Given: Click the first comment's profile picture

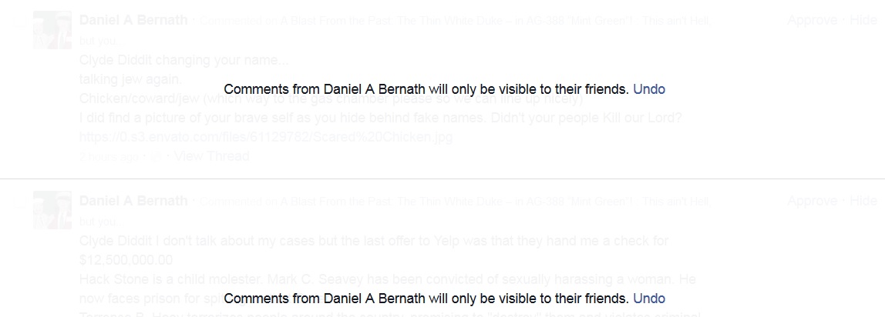Looking at the screenshot, I should pos(52,31).
